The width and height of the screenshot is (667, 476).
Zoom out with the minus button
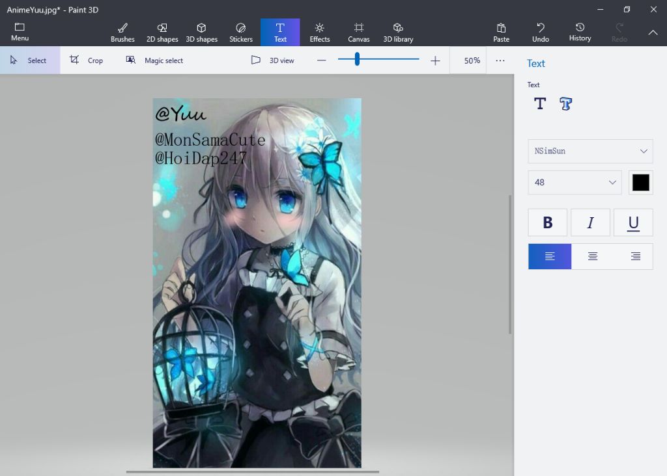pos(322,60)
